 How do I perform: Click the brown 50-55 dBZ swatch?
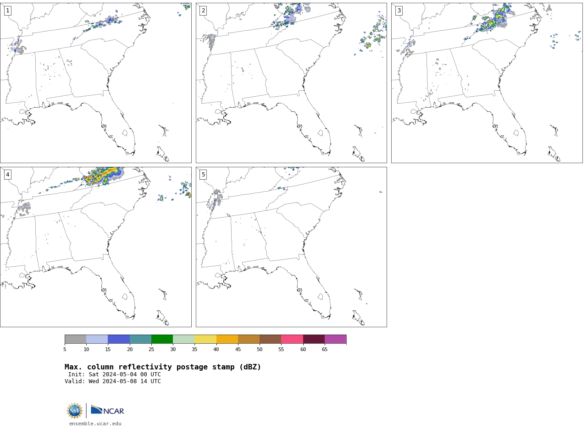coord(271,339)
